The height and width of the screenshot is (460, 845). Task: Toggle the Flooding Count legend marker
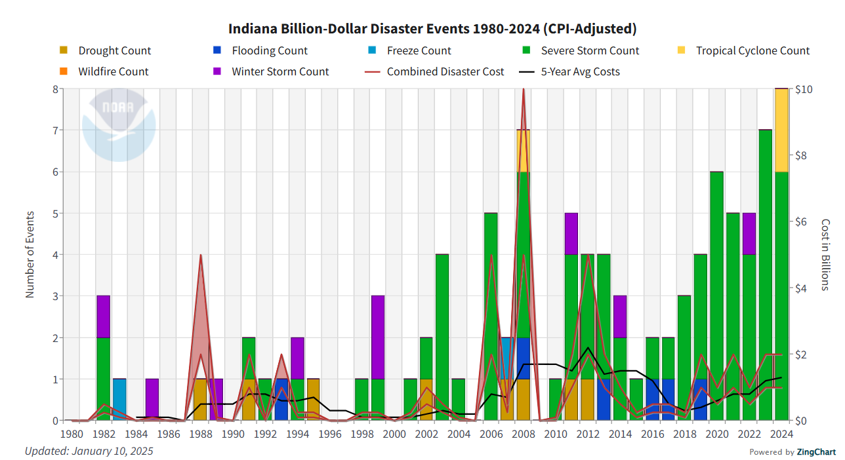217,50
